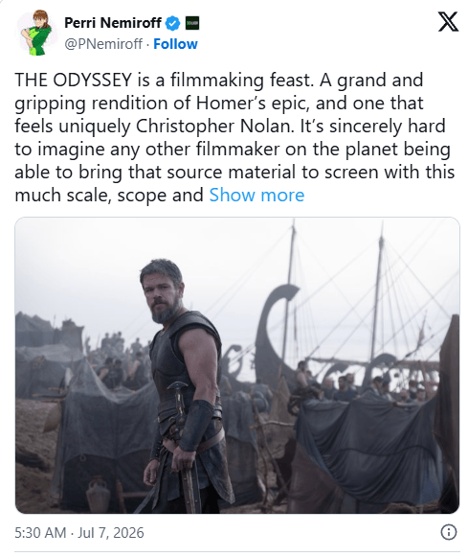Click the bearded warrior in the photo

[183, 385]
